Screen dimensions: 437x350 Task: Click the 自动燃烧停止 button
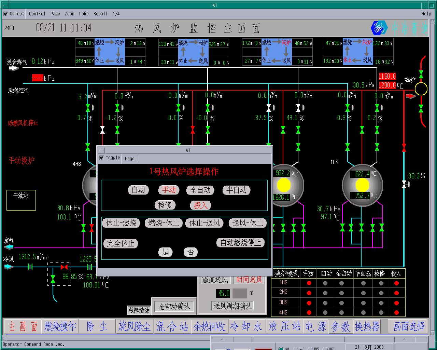[x=241, y=243]
